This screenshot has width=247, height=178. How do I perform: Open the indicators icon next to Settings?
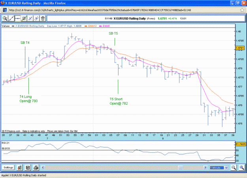(20, 168)
